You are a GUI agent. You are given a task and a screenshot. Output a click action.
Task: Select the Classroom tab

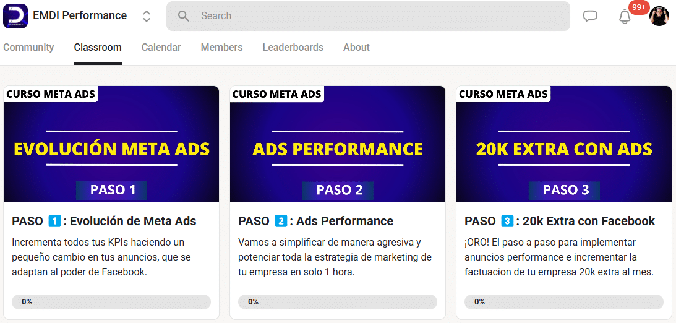point(98,48)
